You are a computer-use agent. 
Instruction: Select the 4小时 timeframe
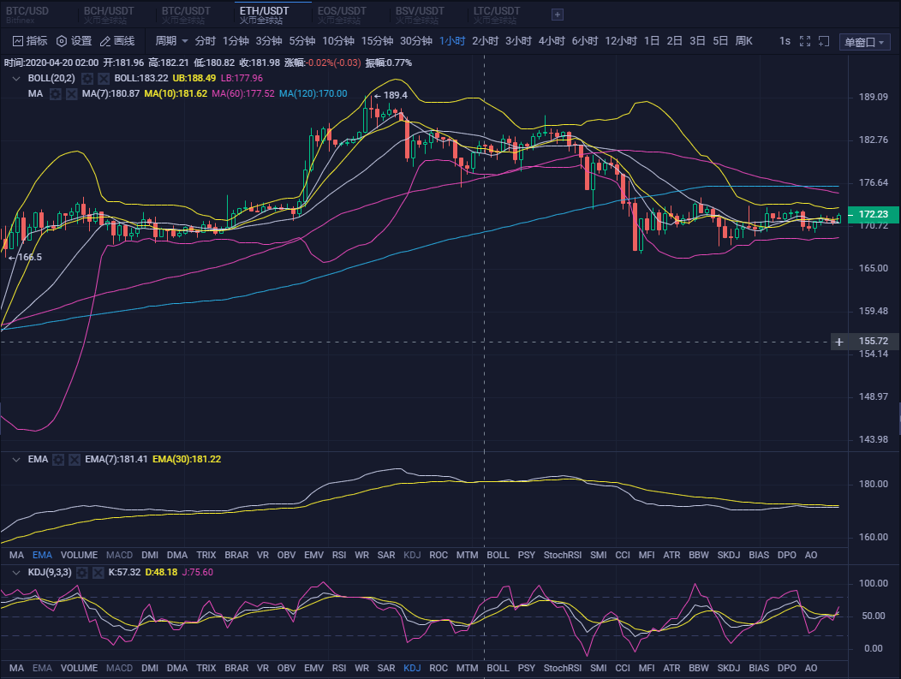[x=552, y=41]
